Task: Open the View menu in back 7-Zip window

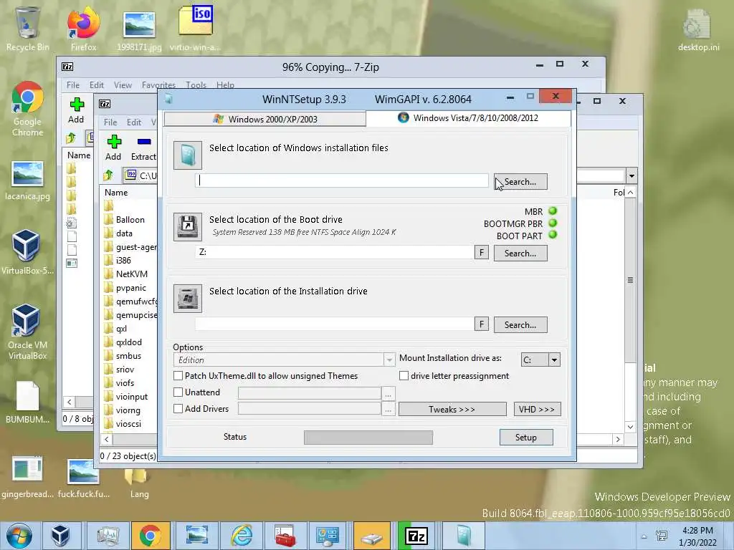Action: pos(123,85)
